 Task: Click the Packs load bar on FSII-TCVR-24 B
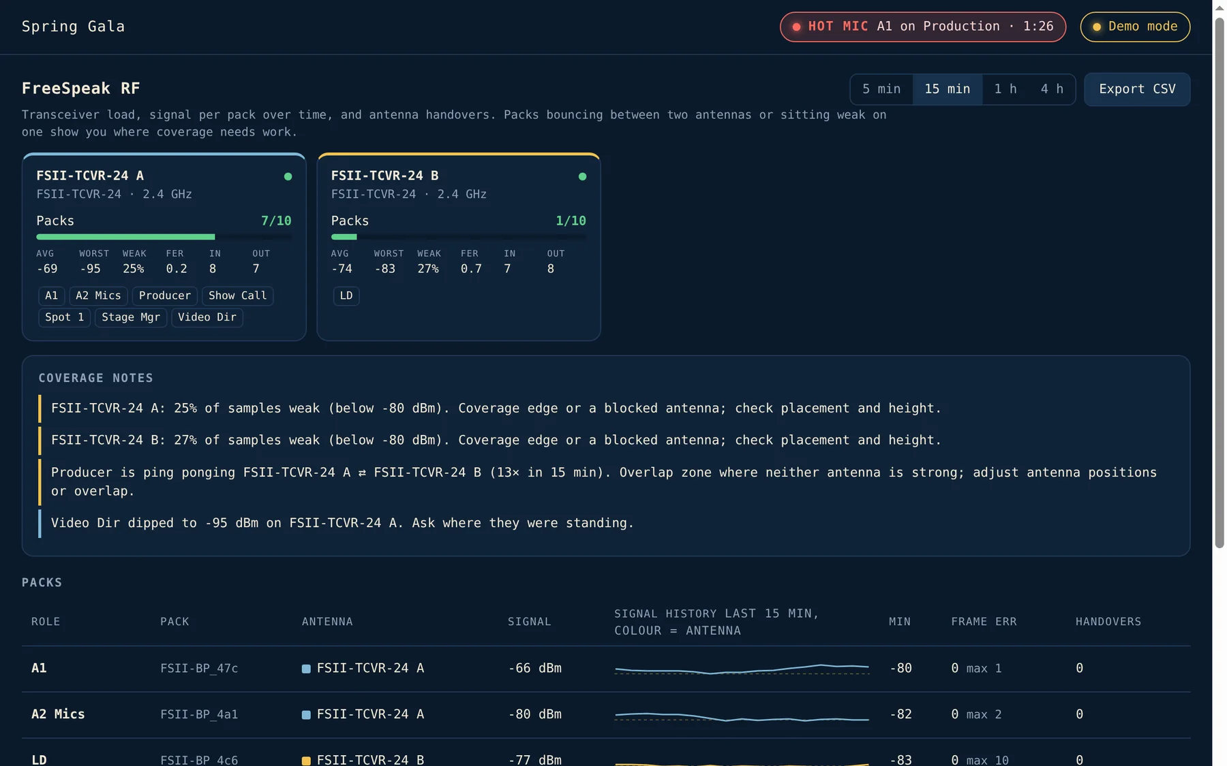459,237
